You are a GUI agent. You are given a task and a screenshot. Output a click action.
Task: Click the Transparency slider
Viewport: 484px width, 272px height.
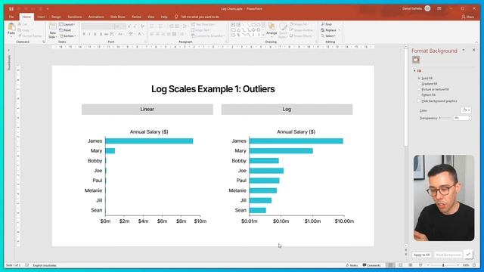445,118
